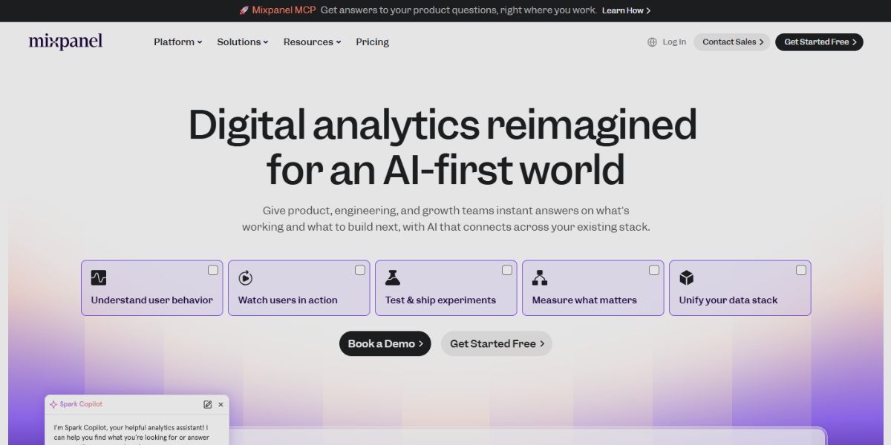
Task: Click the globe language icon
Action: coord(652,42)
